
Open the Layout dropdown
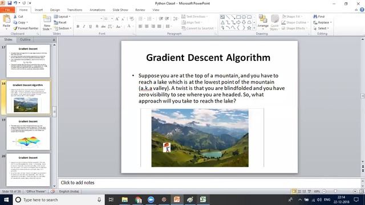(62, 17)
